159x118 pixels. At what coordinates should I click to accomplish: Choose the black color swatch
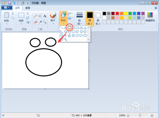pos(104,13)
